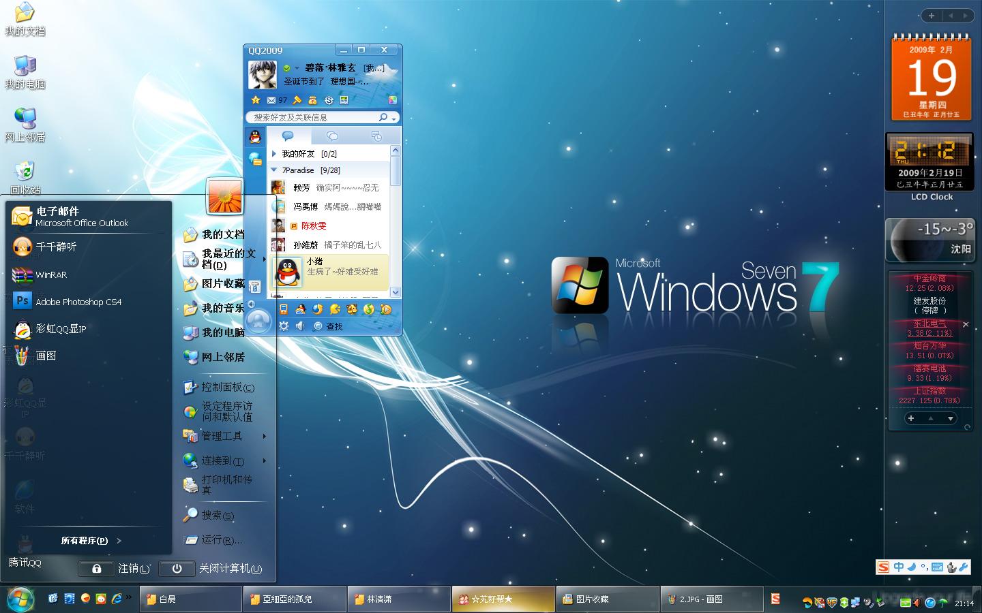Click QQ contact list scrollbar down arrow
Screen dimensions: 982x613
396,292
